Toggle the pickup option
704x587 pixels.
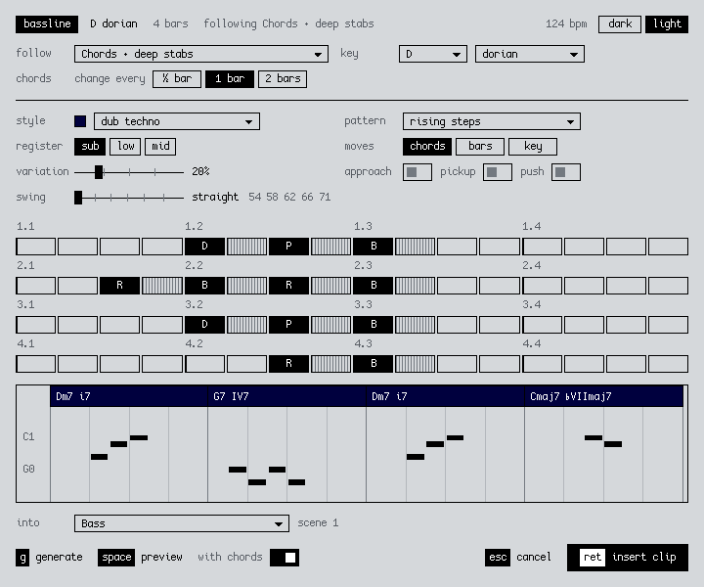(498, 172)
